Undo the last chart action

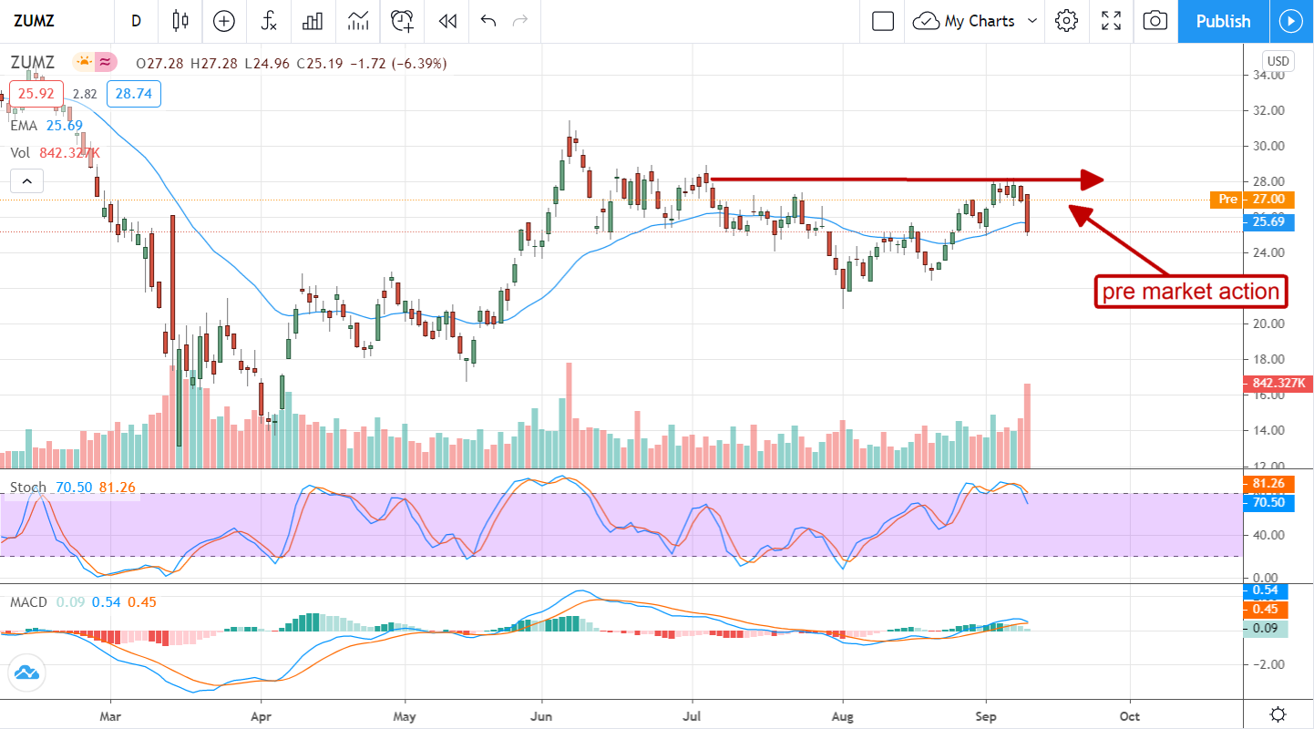tap(488, 21)
